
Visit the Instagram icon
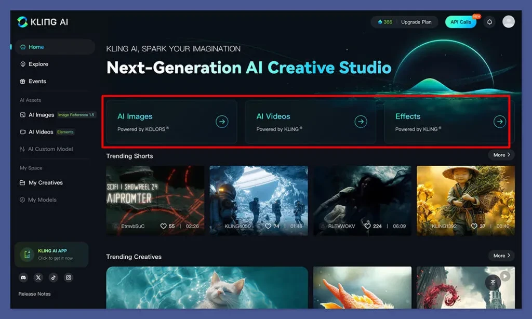[69, 277]
